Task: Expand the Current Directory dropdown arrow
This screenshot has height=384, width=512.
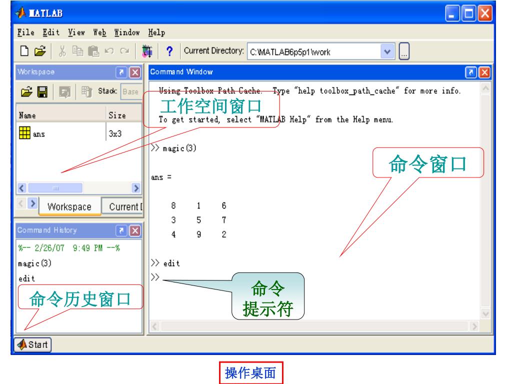Action: (x=387, y=51)
